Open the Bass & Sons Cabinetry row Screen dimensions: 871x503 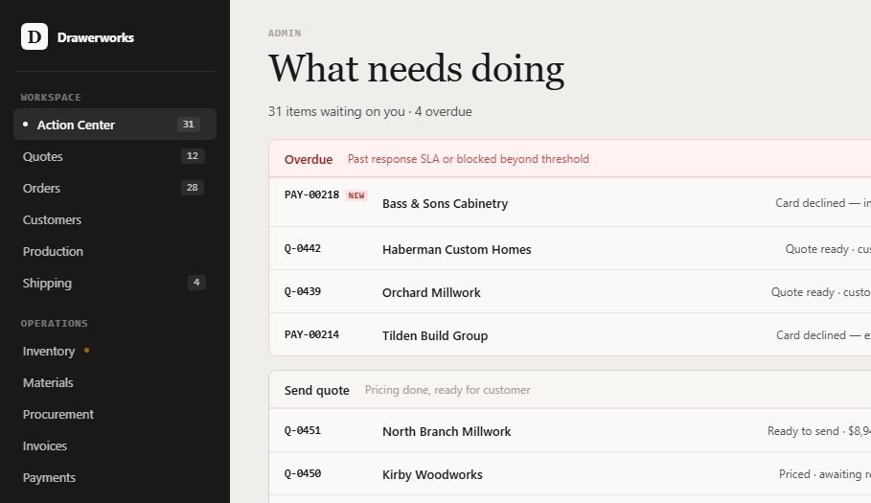[570, 203]
